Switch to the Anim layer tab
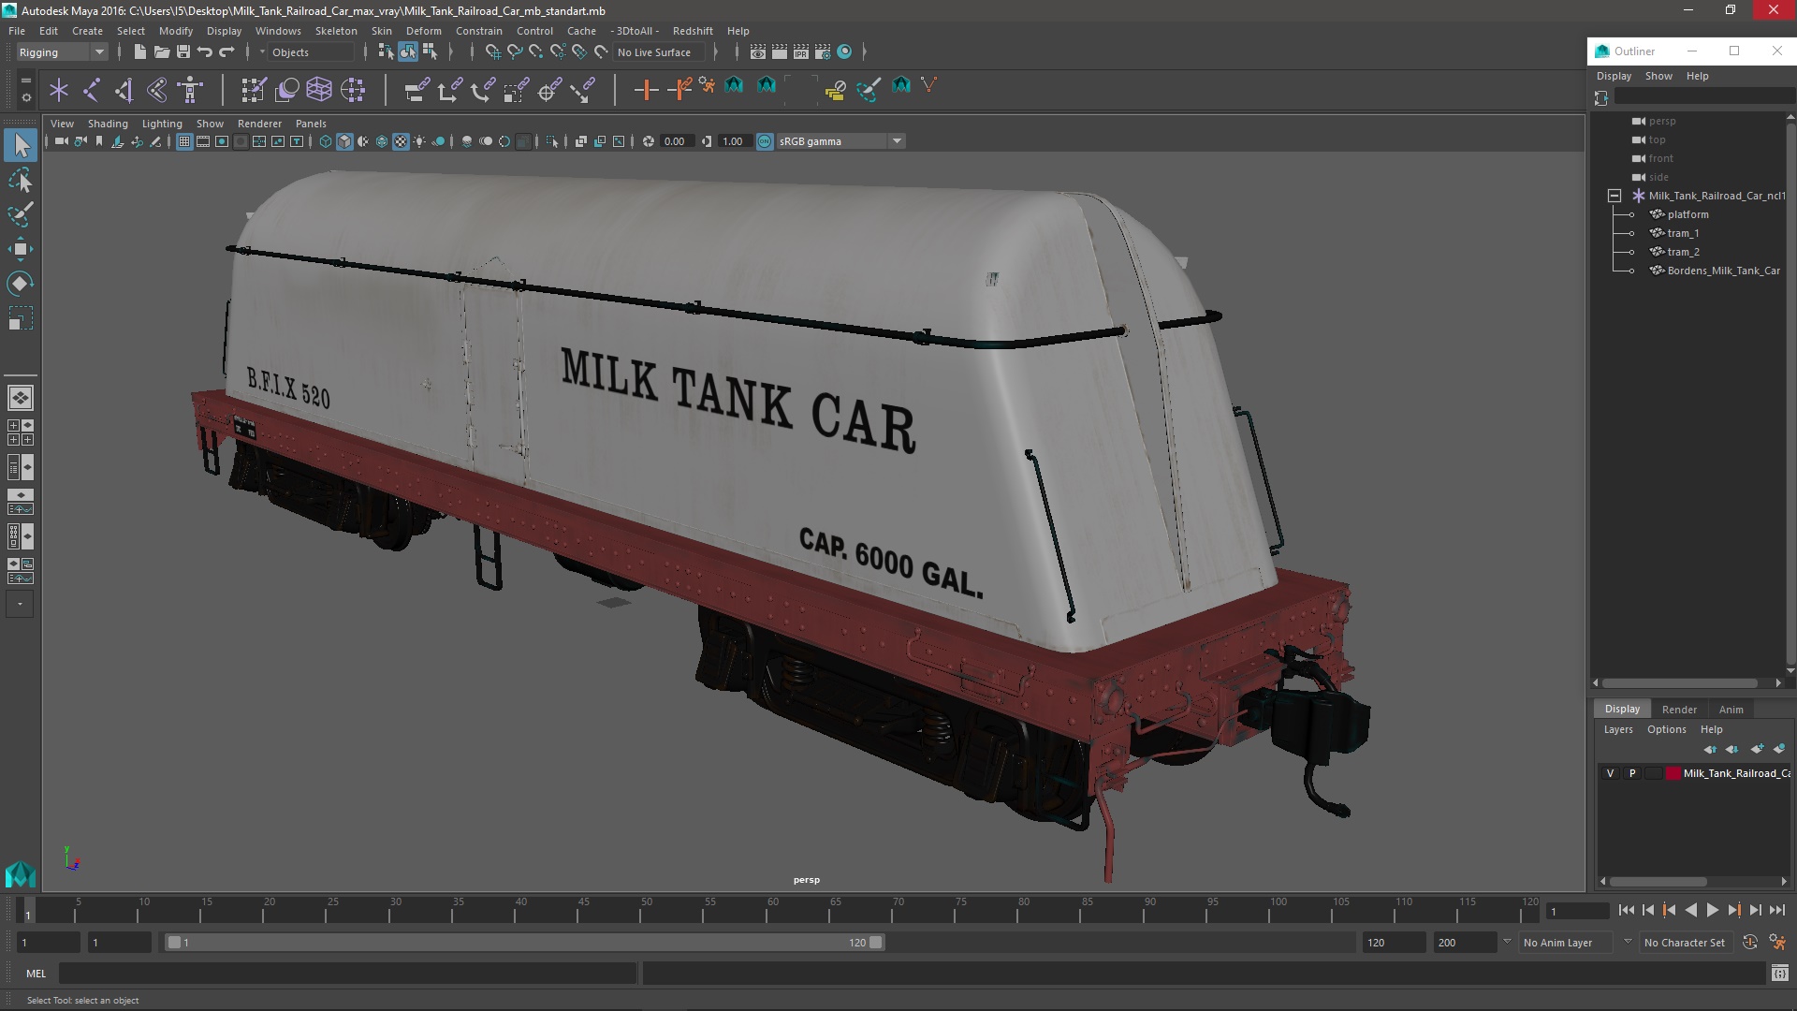The height and width of the screenshot is (1011, 1797). [1731, 710]
